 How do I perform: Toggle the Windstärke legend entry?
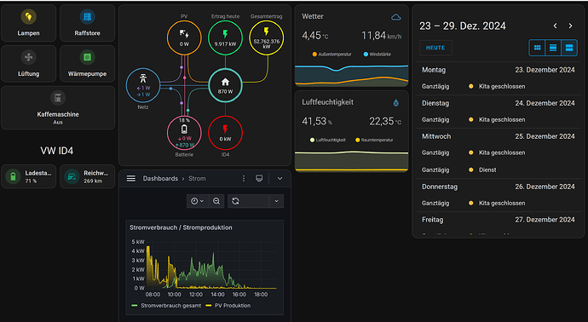click(378, 55)
